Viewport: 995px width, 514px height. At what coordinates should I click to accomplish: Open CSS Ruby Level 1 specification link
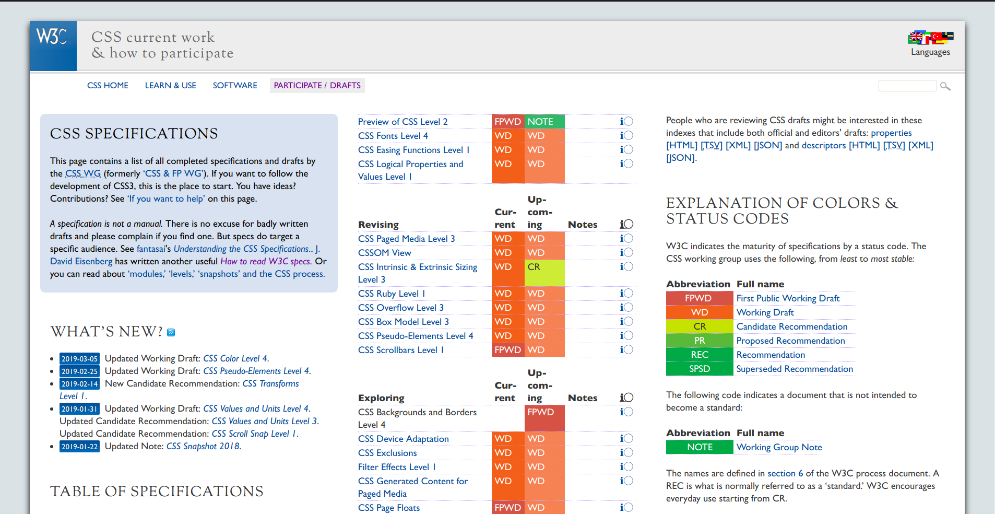tap(392, 294)
